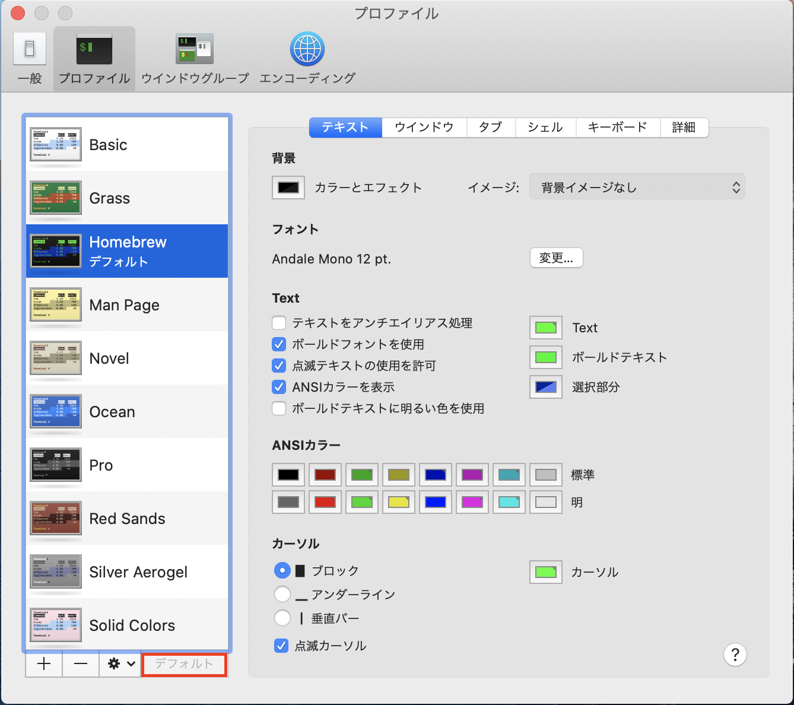Open the 選択部分 color well
Screen dimensions: 794x705
point(546,387)
